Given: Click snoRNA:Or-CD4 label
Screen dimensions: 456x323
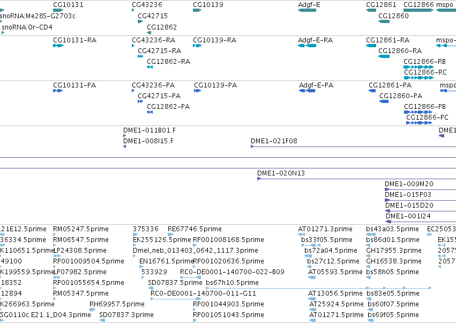Looking at the screenshot, I should pyautogui.click(x=27, y=27).
